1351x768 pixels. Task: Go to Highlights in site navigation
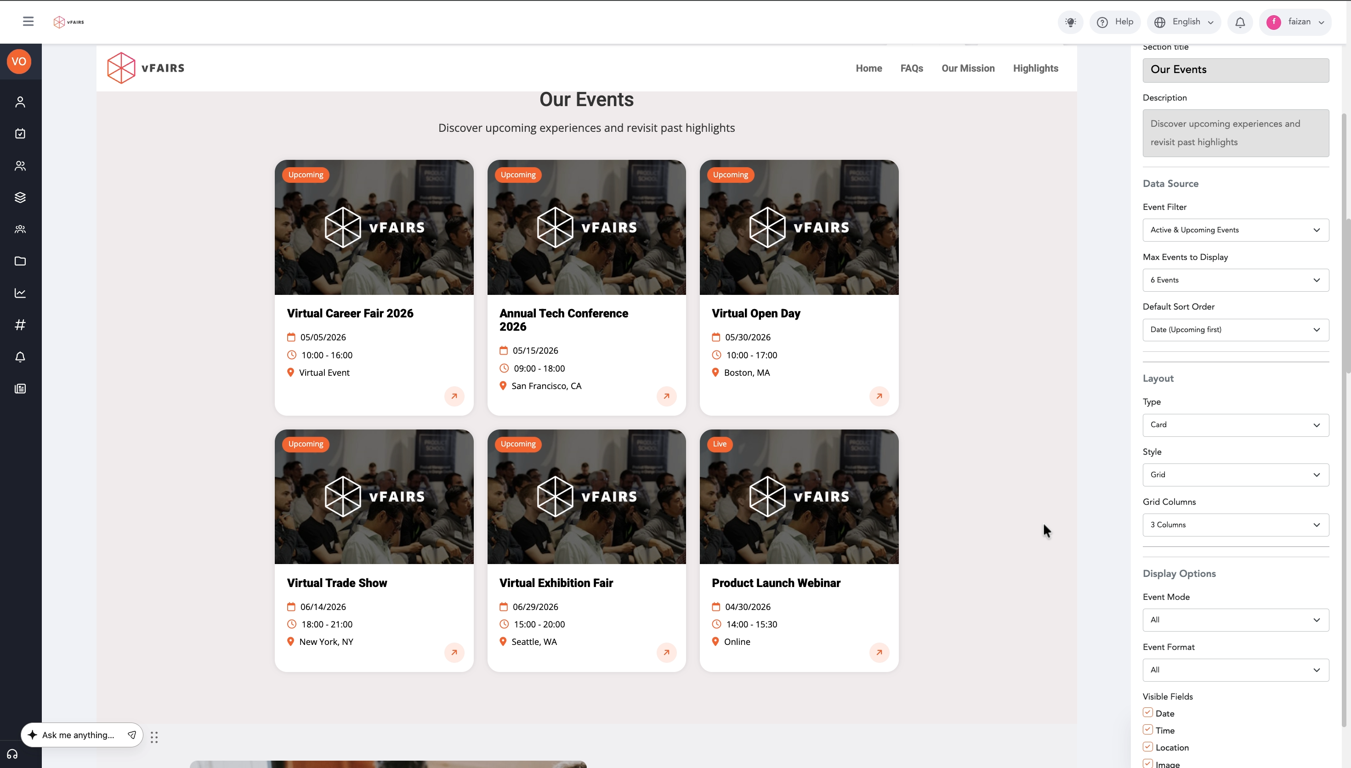tap(1036, 68)
